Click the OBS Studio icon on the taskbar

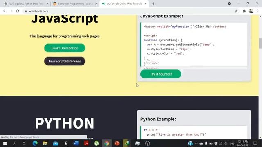click(x=147, y=143)
